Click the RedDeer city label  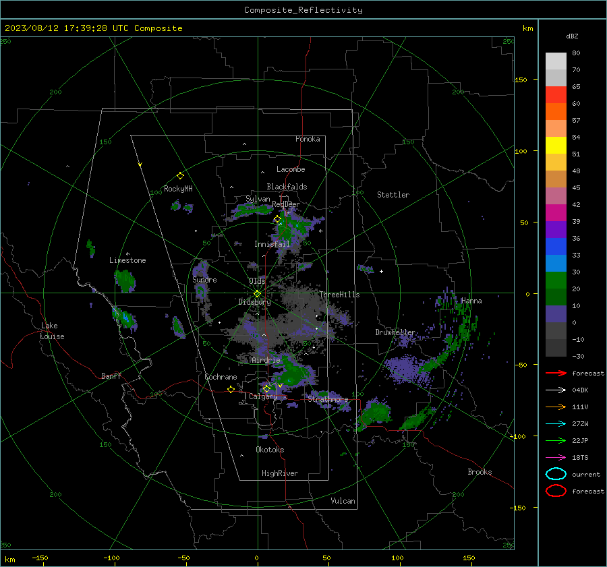[x=286, y=204]
